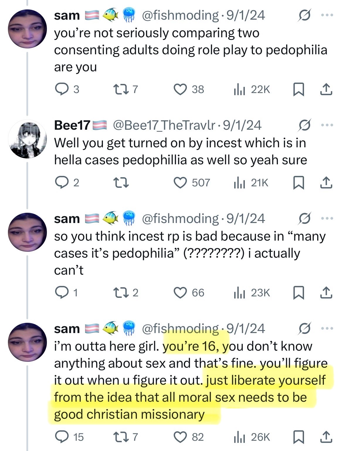This screenshot has width=343, height=451.
Task: Repost Bee17's tweet
Action: click(120, 183)
